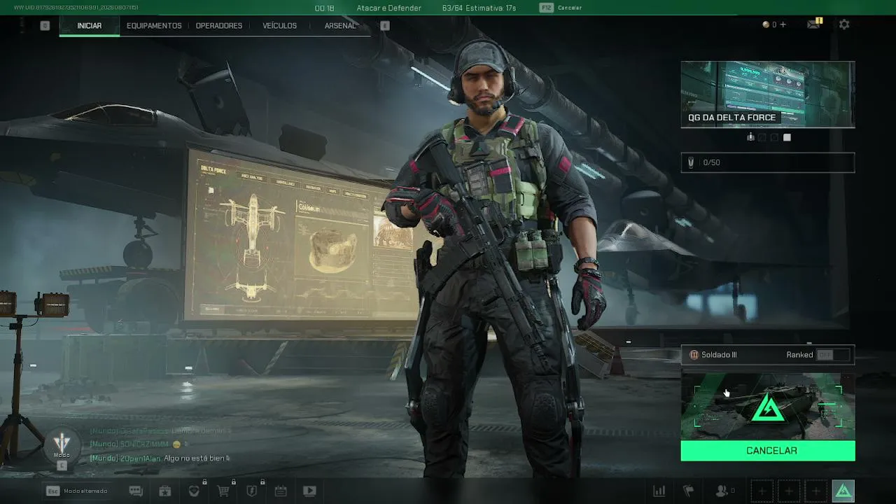Open the locked lightning shield icon
This screenshot has height=504, width=896.
(x=252, y=491)
